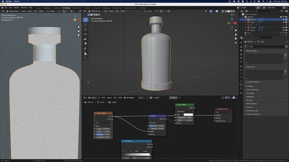Click pan hand icon in right 3D viewport

(236, 35)
